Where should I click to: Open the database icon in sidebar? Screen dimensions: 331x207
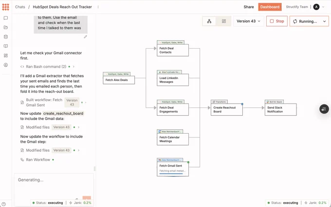(6, 37)
